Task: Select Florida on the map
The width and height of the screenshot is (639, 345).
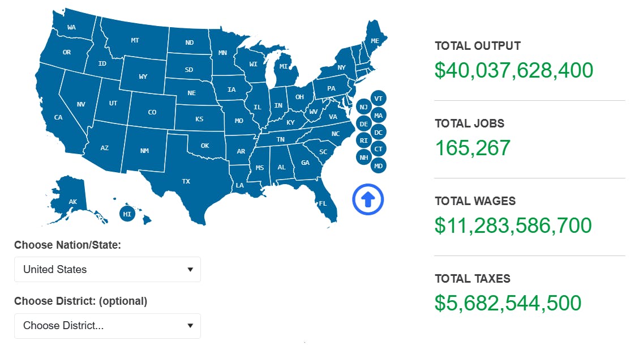Action: pos(323,203)
